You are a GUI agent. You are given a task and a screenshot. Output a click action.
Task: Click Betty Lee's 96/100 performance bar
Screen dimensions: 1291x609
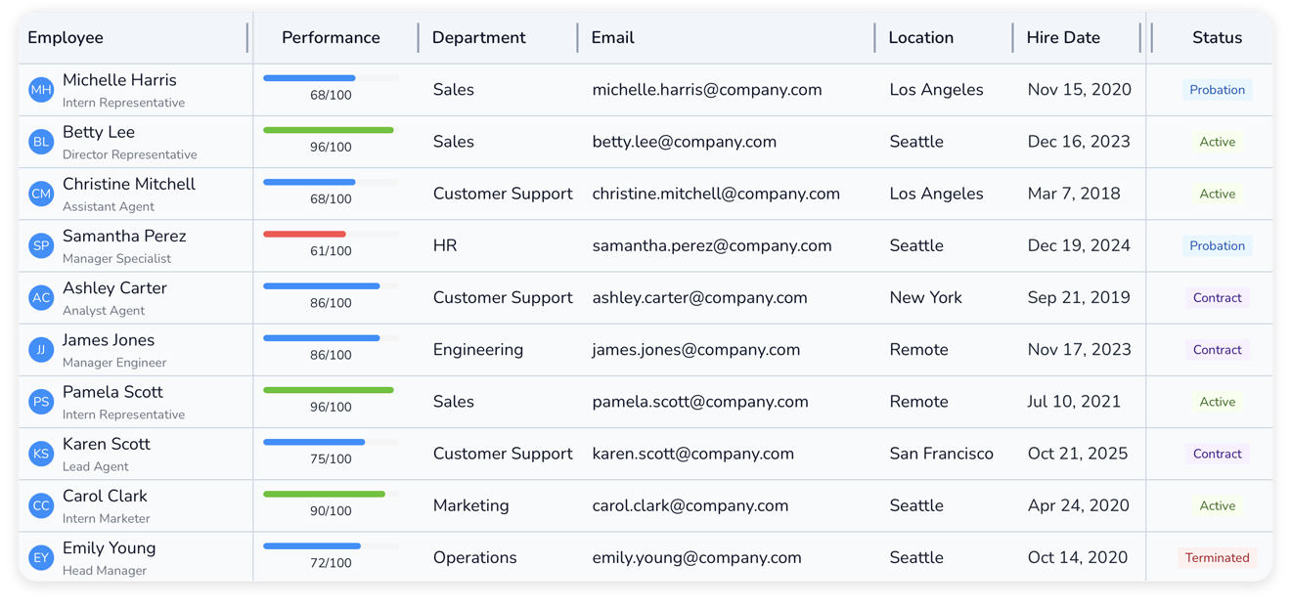(329, 130)
